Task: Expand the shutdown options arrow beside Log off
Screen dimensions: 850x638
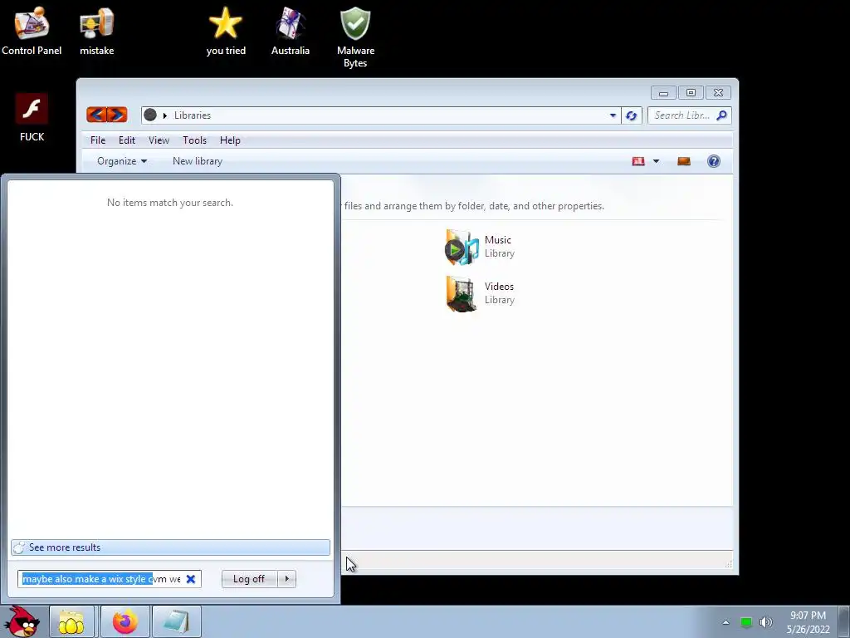Action: (286, 579)
